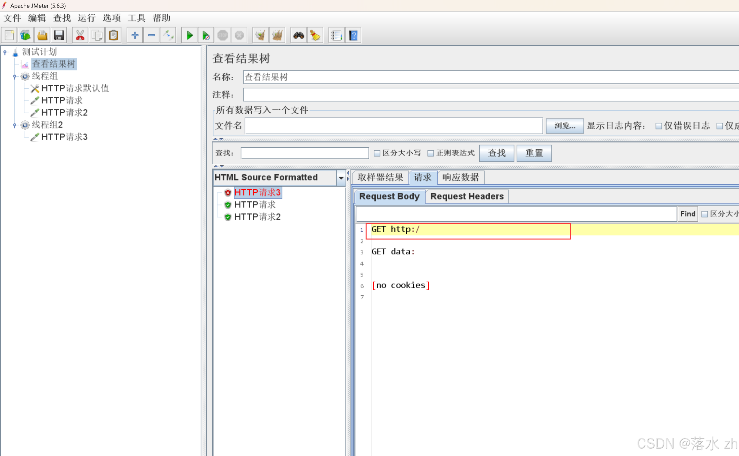This screenshot has height=456, width=739.
Task: Toggle case checkbox next to Find button
Action: [705, 214]
